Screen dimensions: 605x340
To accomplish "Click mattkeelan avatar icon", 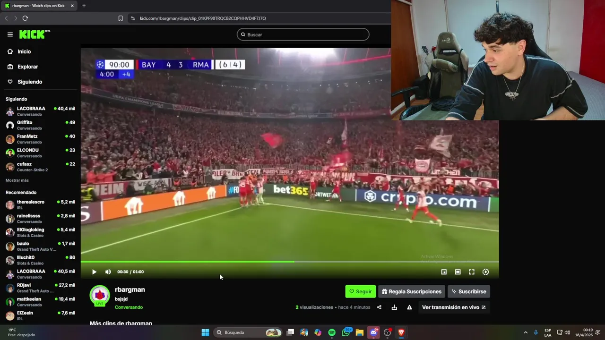I will click(x=10, y=302).
